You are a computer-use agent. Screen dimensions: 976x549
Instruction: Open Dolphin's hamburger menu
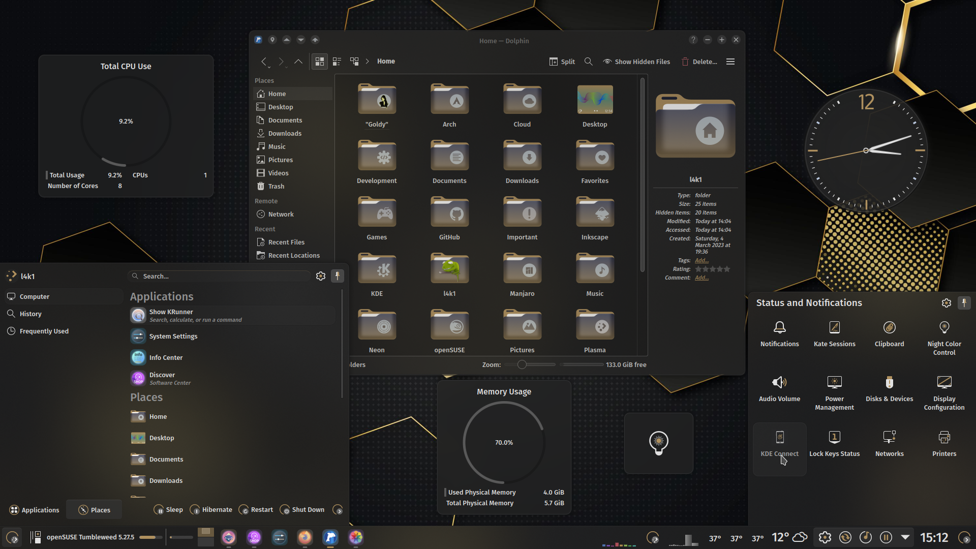pos(730,62)
